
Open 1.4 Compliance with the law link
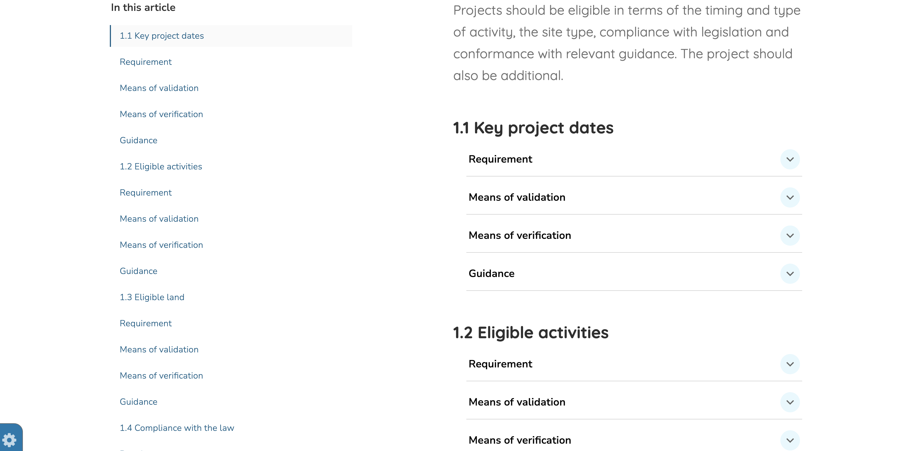(x=177, y=428)
